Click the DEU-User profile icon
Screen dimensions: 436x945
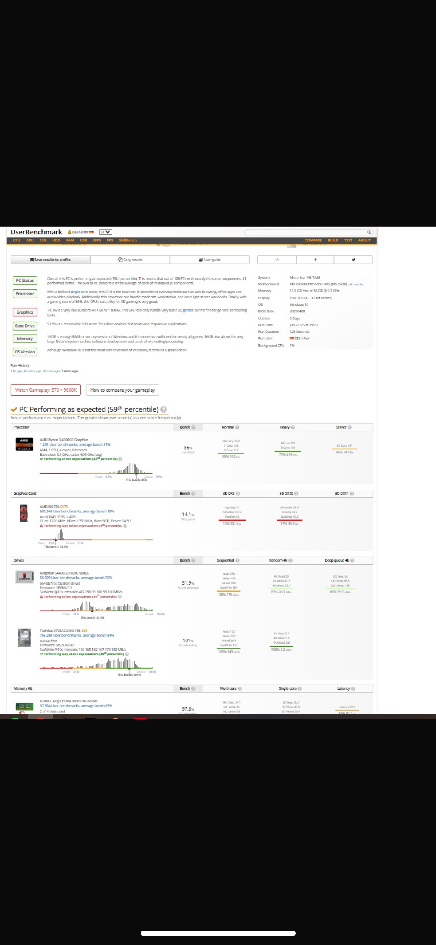tap(70, 232)
